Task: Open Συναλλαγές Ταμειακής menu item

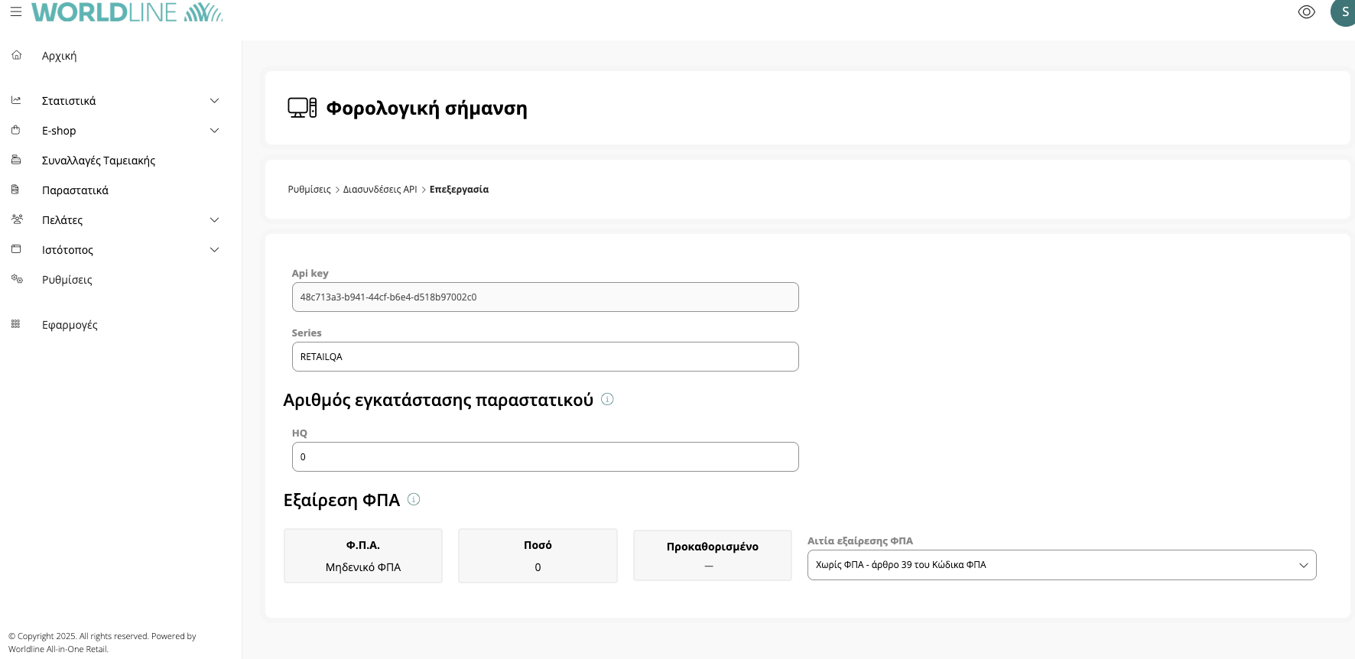Action: 98,161
